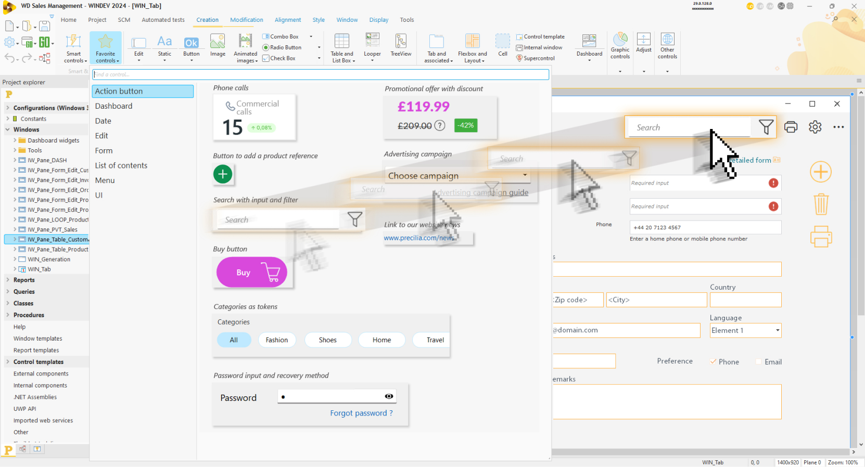Open the Style ribbon tab

click(x=319, y=20)
